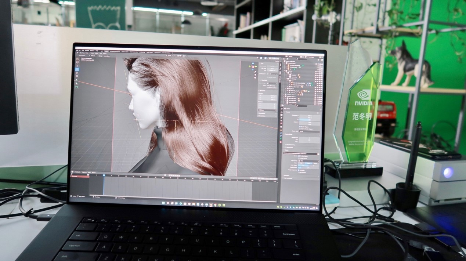The width and height of the screenshot is (466, 261).
Task: Select the Move tool in the viewport toolbar
Action: [x=77, y=66]
